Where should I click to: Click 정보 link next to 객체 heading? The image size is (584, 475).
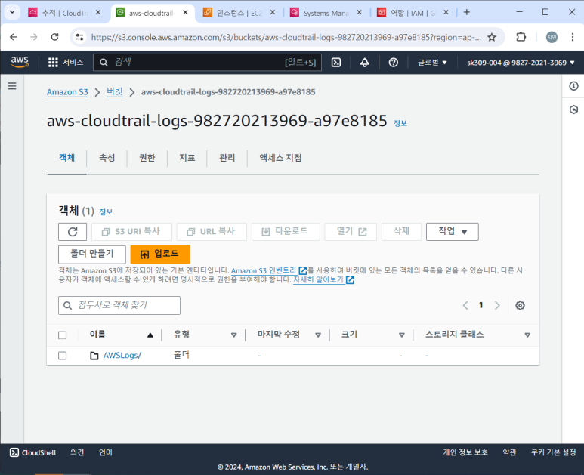pos(106,211)
